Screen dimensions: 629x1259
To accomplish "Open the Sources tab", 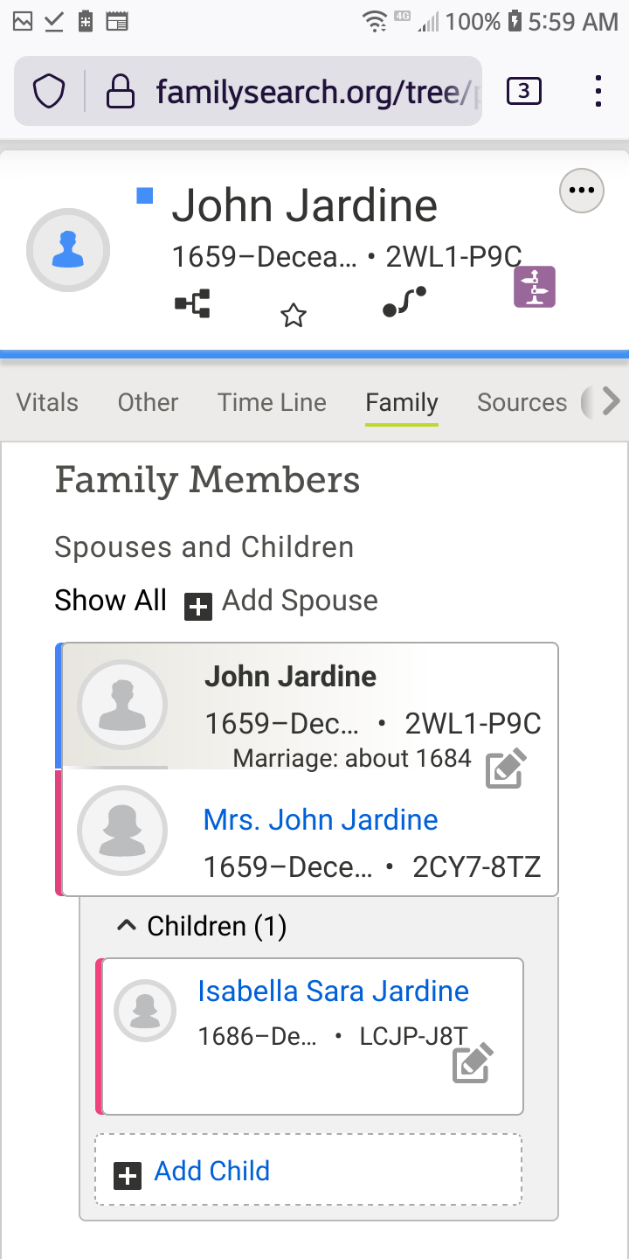I will [x=522, y=402].
